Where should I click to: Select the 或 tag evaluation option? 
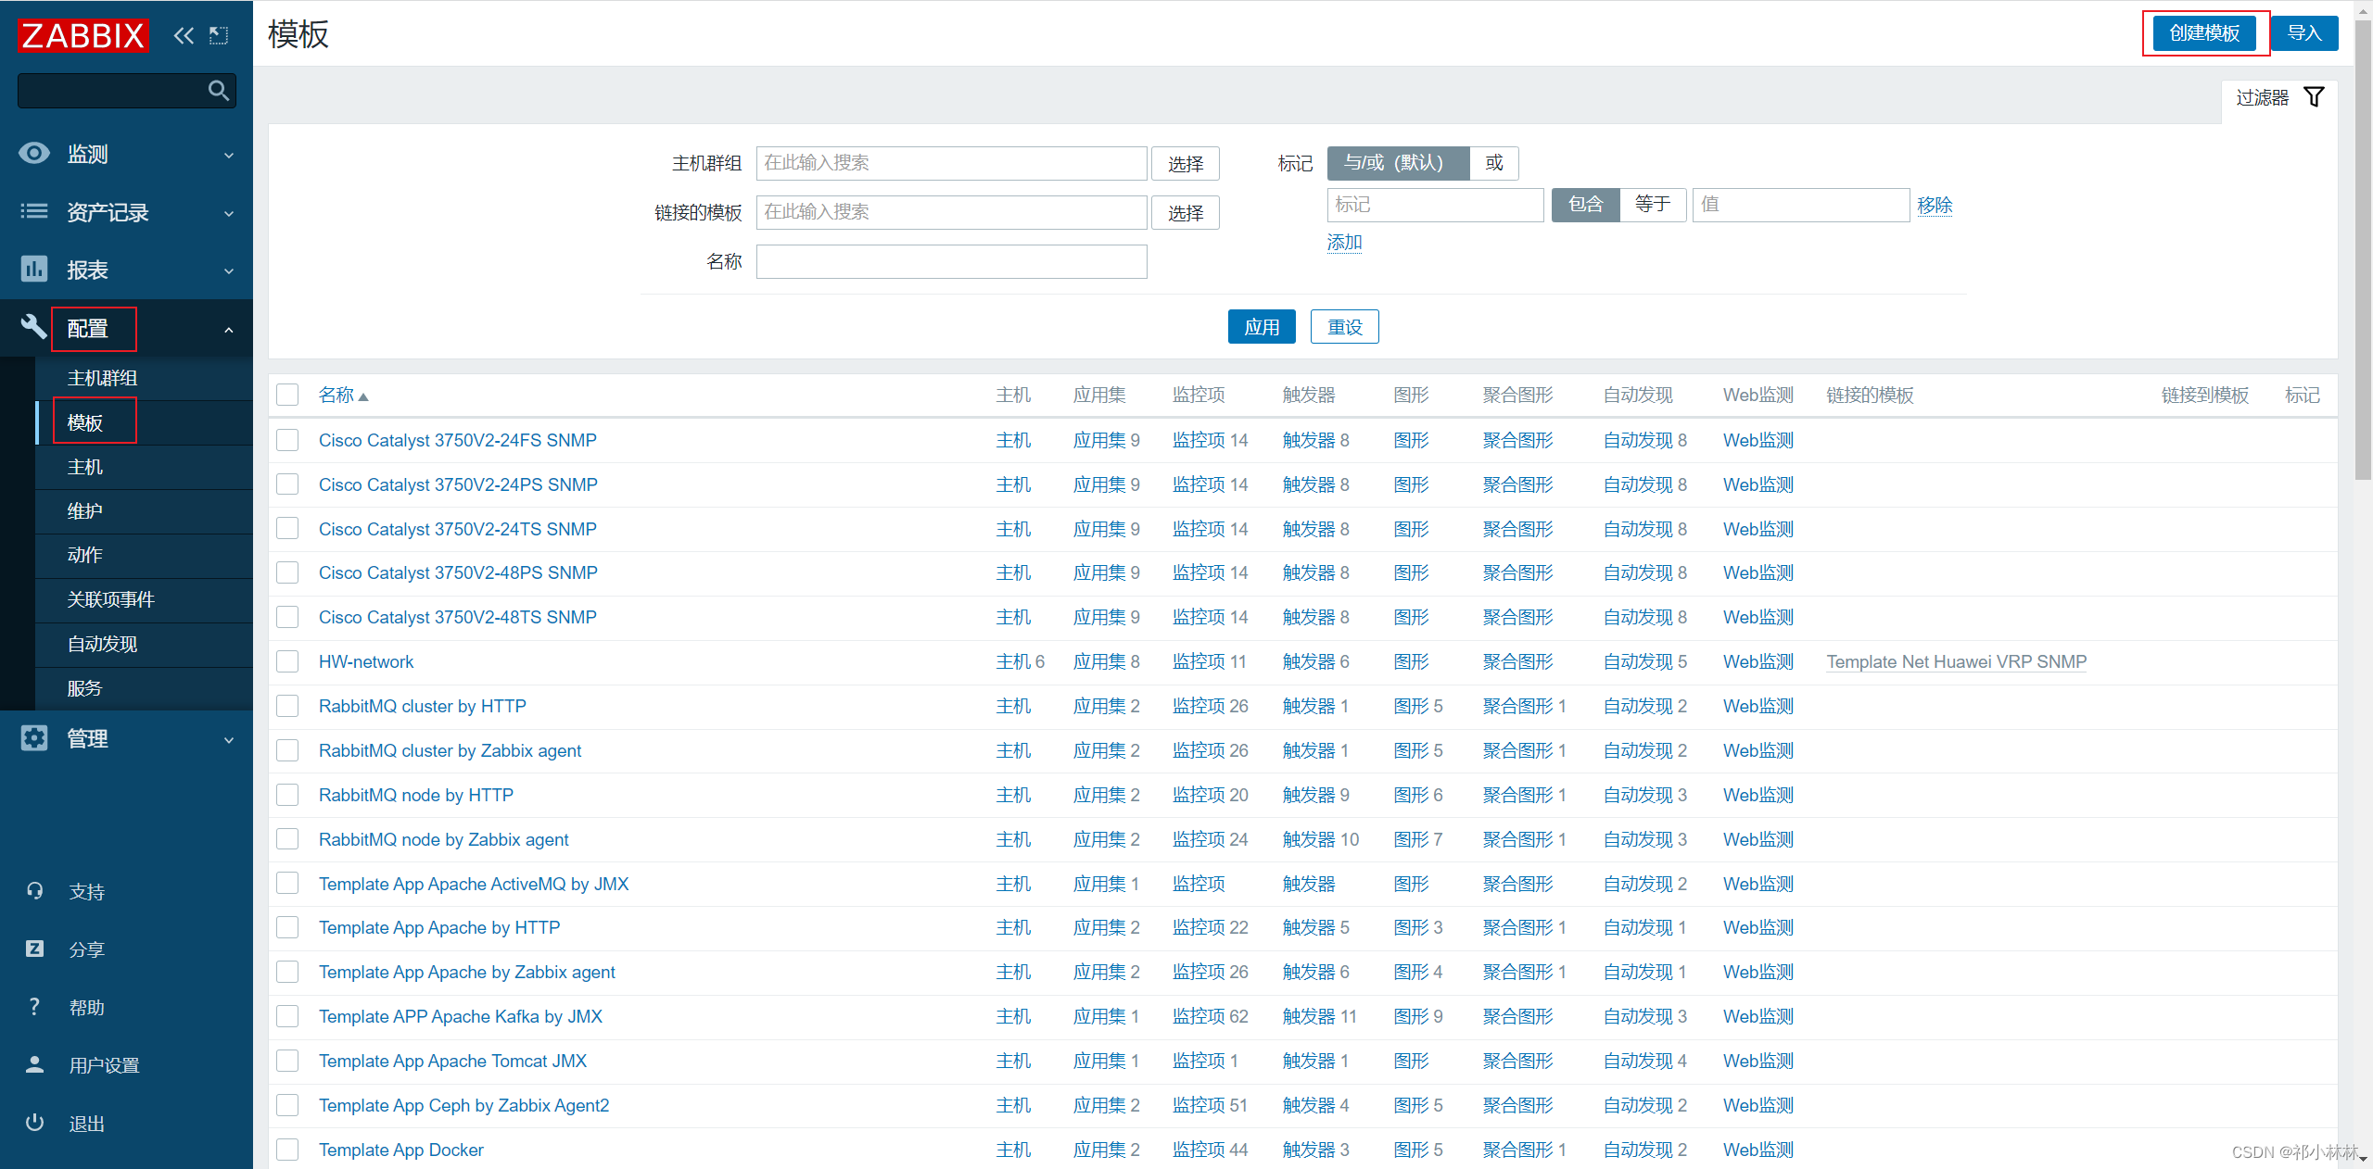click(1493, 163)
